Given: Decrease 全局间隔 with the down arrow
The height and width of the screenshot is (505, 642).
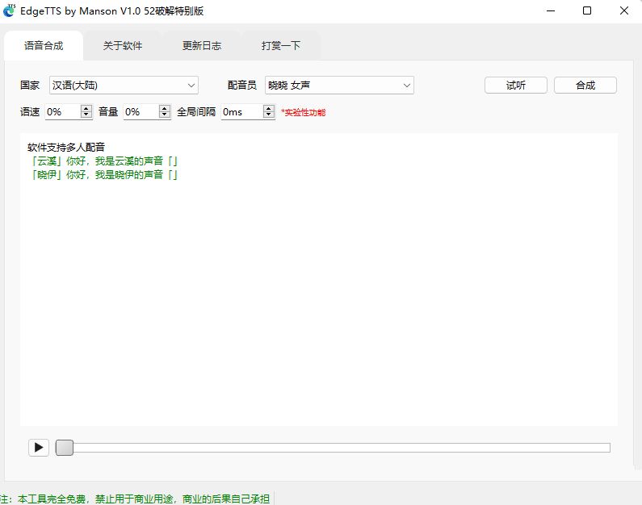Looking at the screenshot, I should pos(269,115).
